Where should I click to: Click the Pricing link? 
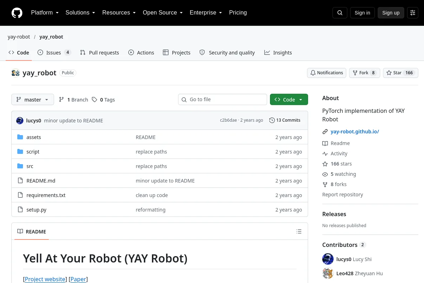tap(238, 13)
